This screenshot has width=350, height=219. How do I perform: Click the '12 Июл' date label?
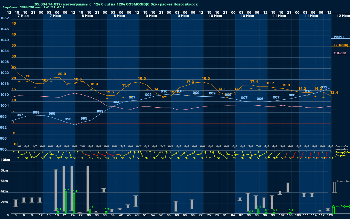point(343,16)
